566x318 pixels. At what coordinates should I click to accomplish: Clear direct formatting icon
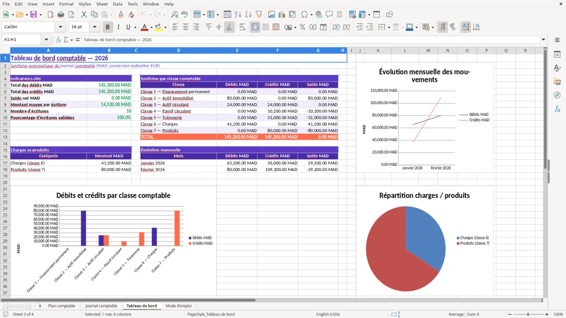(131, 15)
